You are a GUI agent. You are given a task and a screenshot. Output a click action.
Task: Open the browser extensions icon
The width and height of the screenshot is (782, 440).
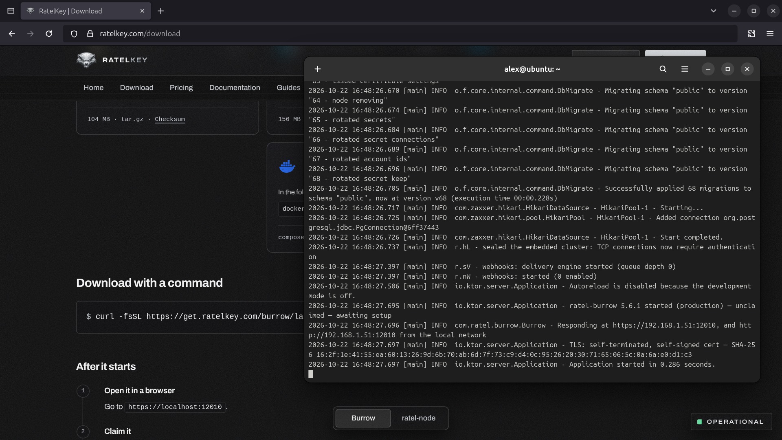751,34
